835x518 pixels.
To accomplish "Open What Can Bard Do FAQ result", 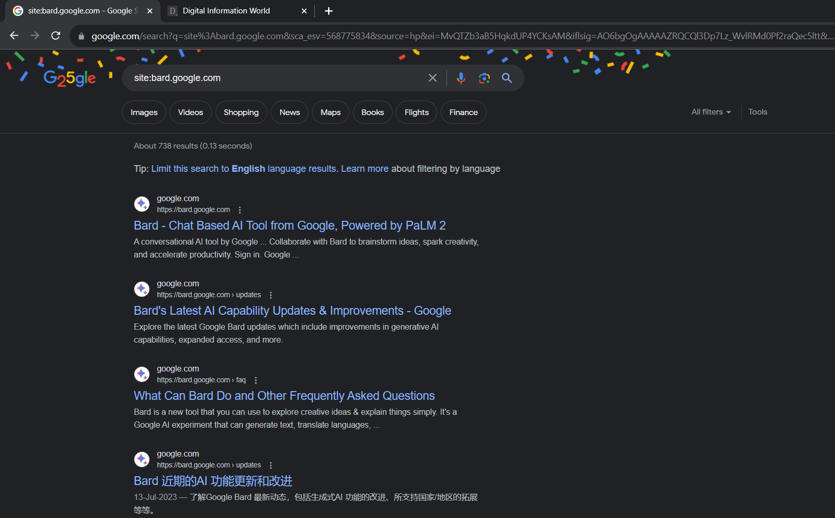I will coord(284,396).
